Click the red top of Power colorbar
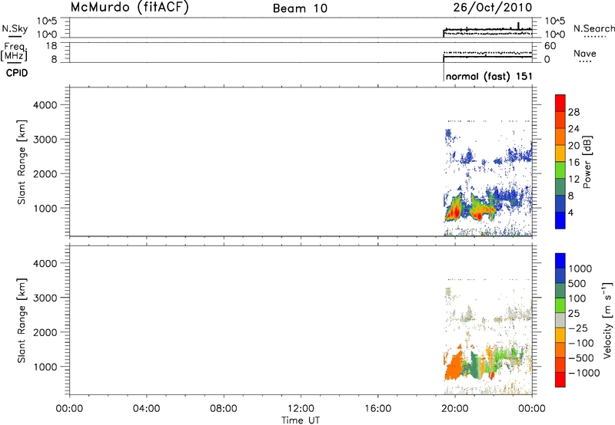 [x=560, y=103]
